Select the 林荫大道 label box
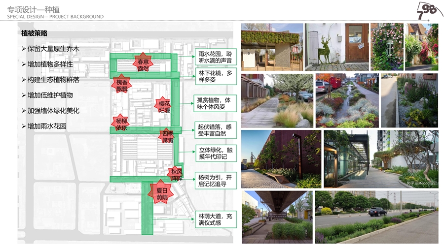The image size is (444, 249). 215,219
